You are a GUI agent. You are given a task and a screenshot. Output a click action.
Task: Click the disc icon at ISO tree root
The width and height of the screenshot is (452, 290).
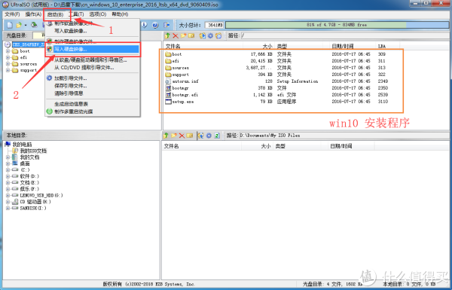point(8,44)
